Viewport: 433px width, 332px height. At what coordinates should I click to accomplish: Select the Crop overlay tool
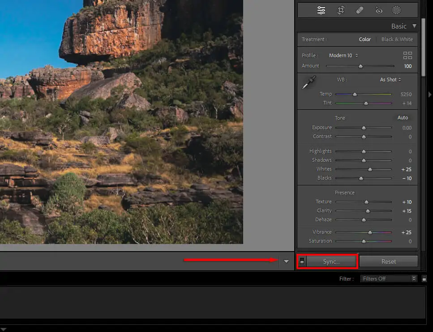(x=341, y=10)
